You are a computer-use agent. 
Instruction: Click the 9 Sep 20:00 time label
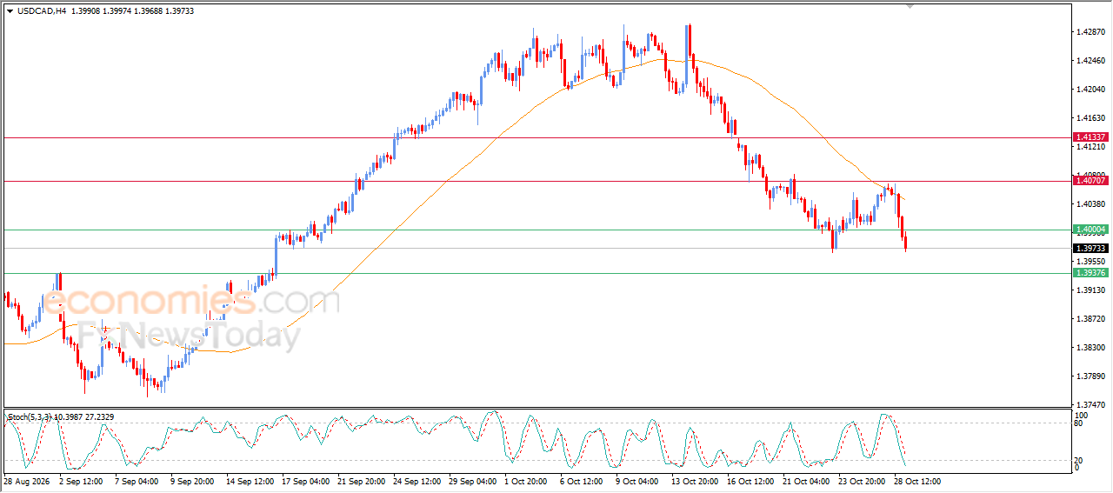click(x=192, y=481)
